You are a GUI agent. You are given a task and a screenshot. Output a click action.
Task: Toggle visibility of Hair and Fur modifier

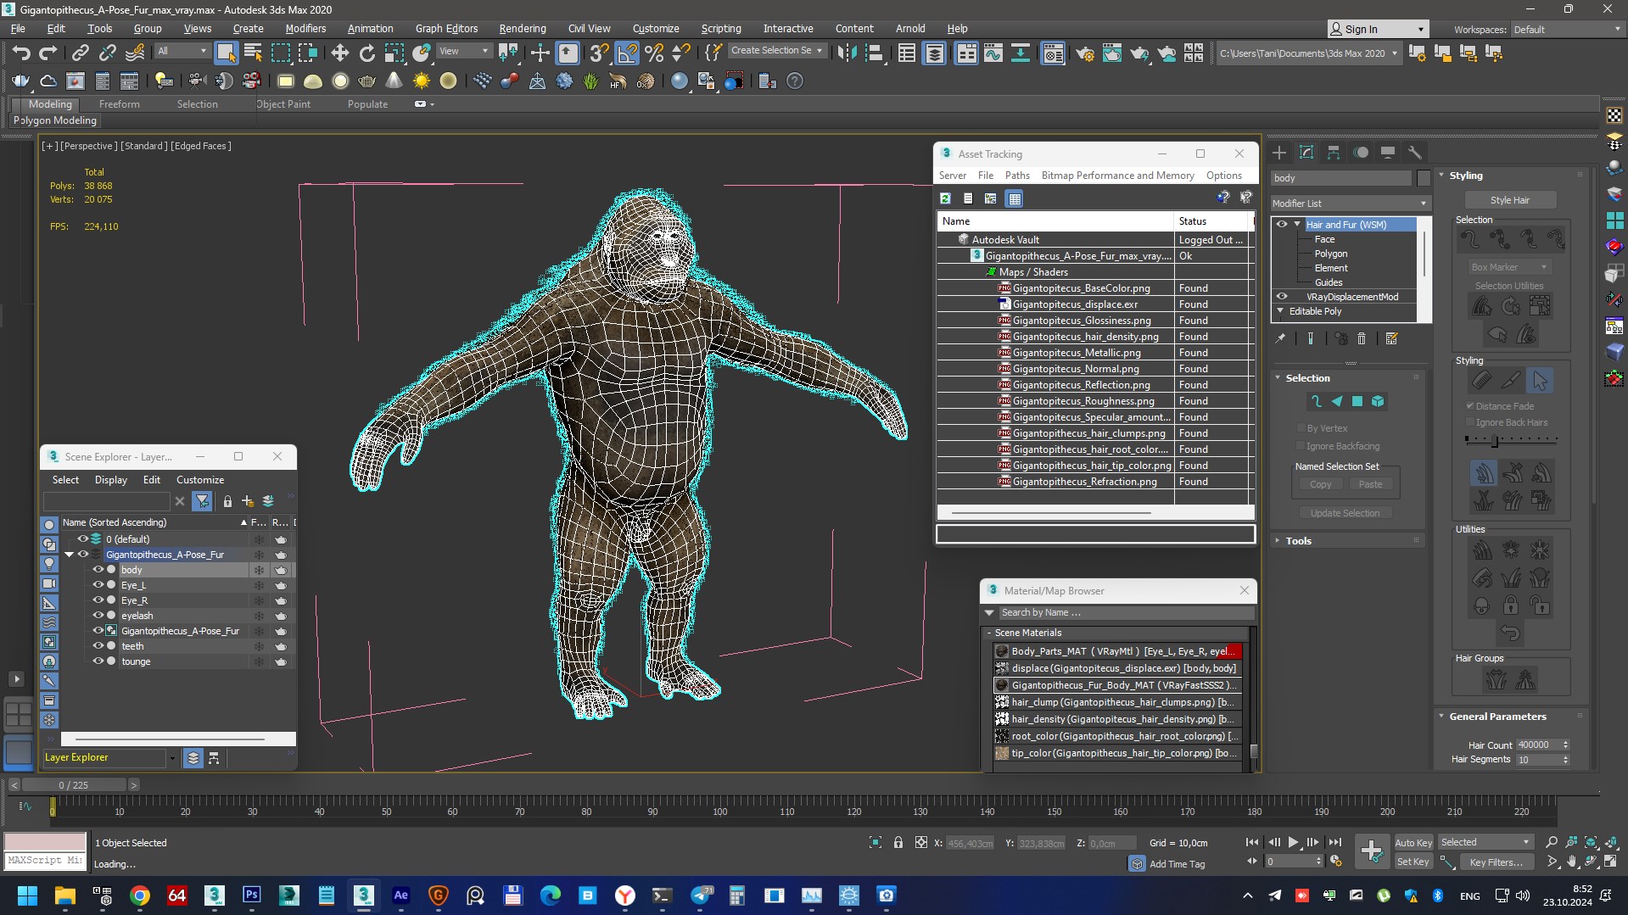coord(1282,225)
